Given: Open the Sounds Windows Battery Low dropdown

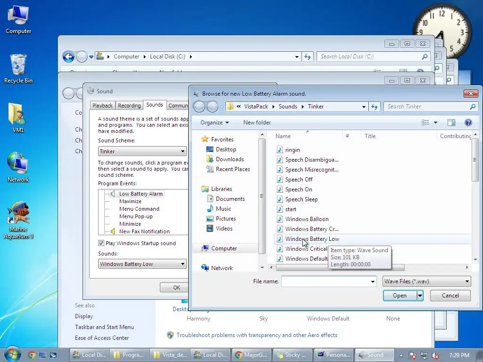Looking at the screenshot, I should pos(142,264).
